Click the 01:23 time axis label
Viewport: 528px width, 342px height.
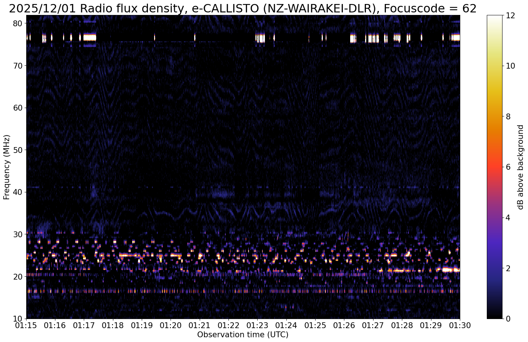[x=257, y=325]
